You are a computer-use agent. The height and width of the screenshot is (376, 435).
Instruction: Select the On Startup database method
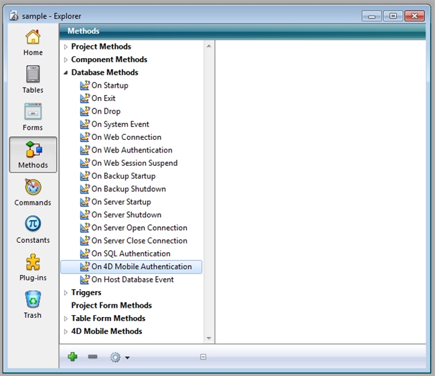click(x=109, y=86)
